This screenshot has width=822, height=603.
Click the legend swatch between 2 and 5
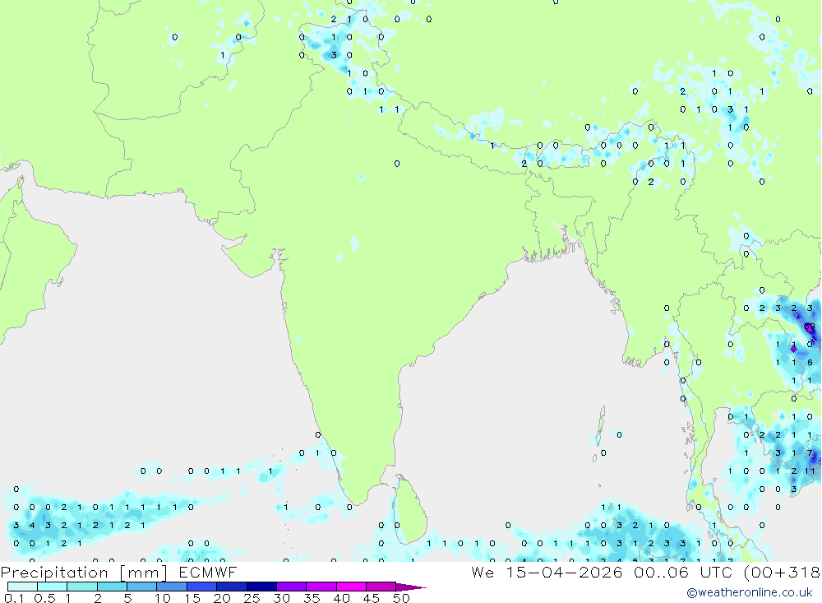(112, 587)
